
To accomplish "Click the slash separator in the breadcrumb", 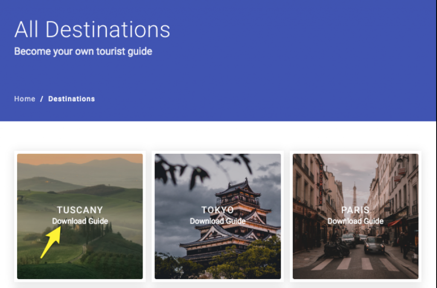I will click(x=42, y=99).
